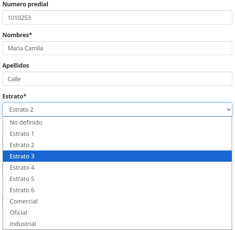
Task: Click the number 1010253 in the predial field
Action: (x=19, y=18)
